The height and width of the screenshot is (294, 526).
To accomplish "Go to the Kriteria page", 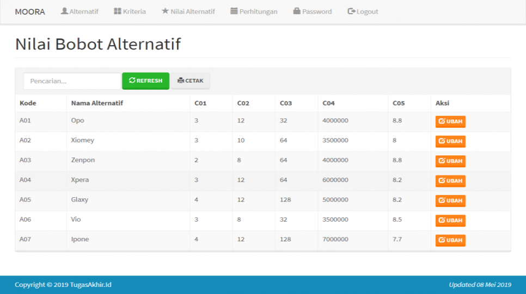I will click(x=130, y=11).
